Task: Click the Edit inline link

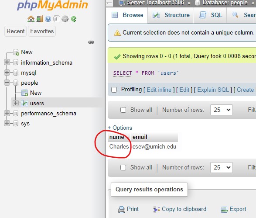Action: 159,90
